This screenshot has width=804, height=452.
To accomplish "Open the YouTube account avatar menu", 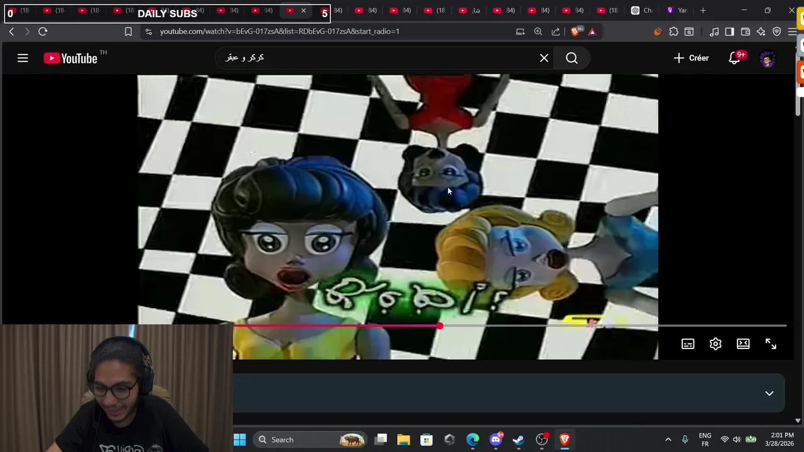I will (x=768, y=58).
